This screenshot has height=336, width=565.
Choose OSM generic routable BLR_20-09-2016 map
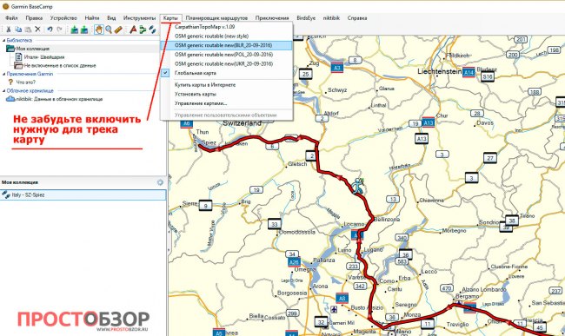226,45
